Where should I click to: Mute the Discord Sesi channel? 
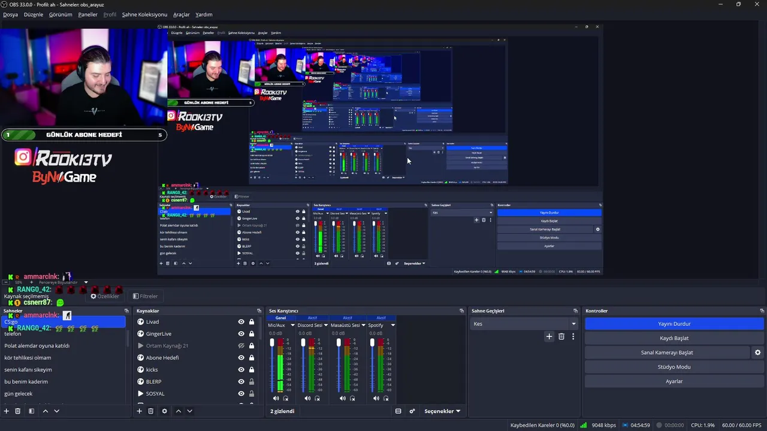tap(307, 398)
